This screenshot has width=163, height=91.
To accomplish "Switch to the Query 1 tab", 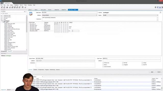I will point(30,10).
